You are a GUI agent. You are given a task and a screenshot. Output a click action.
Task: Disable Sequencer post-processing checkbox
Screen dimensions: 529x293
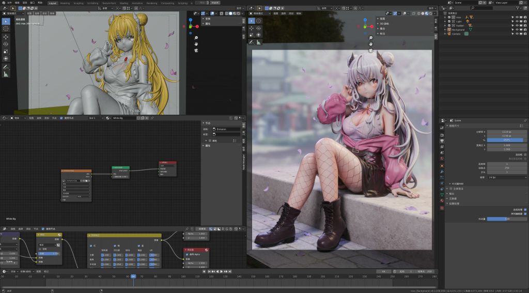coord(525,213)
